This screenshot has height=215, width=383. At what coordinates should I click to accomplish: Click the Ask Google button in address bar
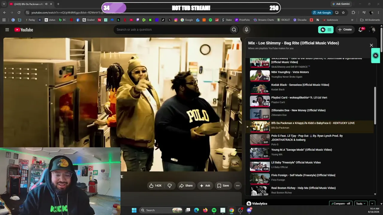tap(322, 13)
